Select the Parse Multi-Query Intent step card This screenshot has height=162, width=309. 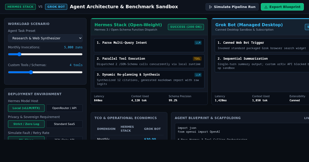coord(149,45)
